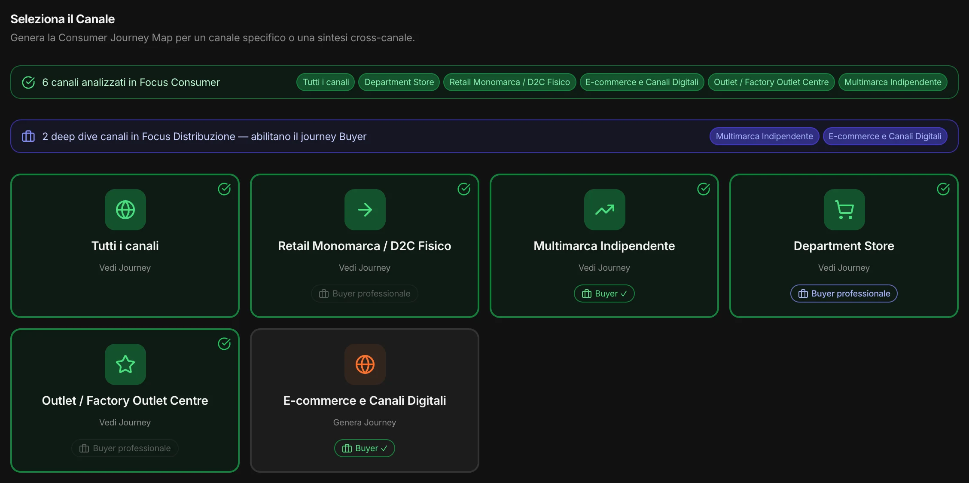The image size is (969, 483).
Task: Select the green E-commerce e Canali Digitali chip
Action: pyautogui.click(x=642, y=82)
